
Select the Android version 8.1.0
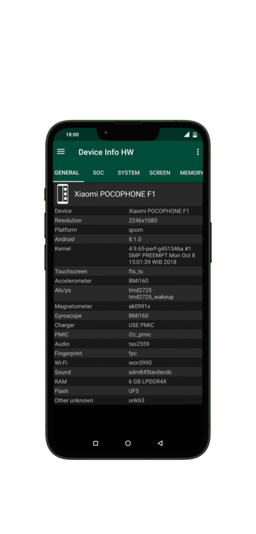pyautogui.click(x=135, y=239)
